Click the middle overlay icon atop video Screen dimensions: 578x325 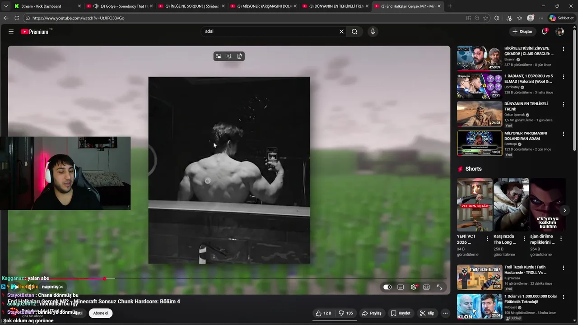point(228,56)
